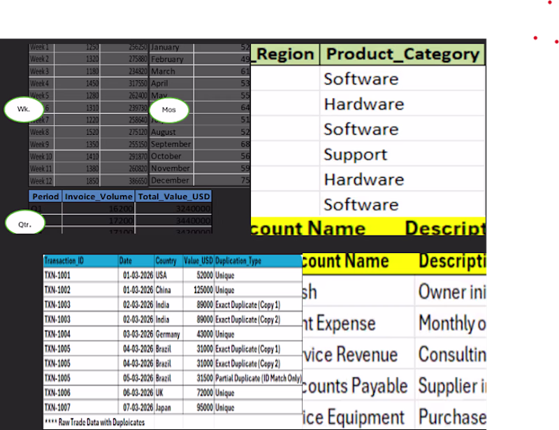
Task: Select the Region column header
Action: click(x=285, y=55)
